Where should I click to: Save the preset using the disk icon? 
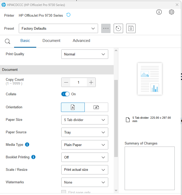pos(131,28)
